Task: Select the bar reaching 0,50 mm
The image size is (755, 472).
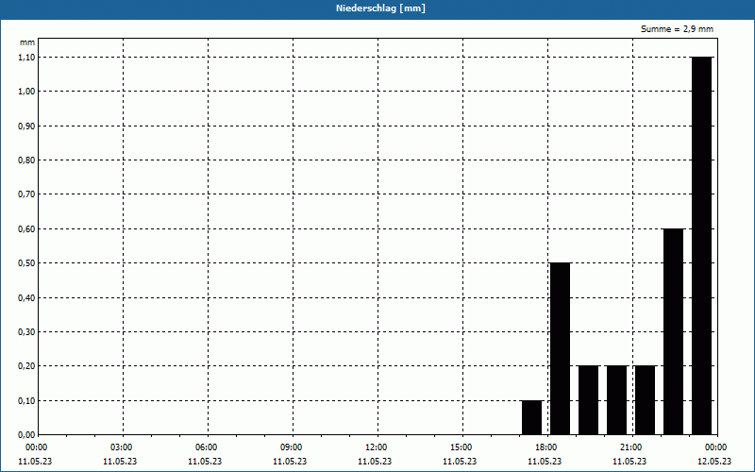Action: [560, 348]
